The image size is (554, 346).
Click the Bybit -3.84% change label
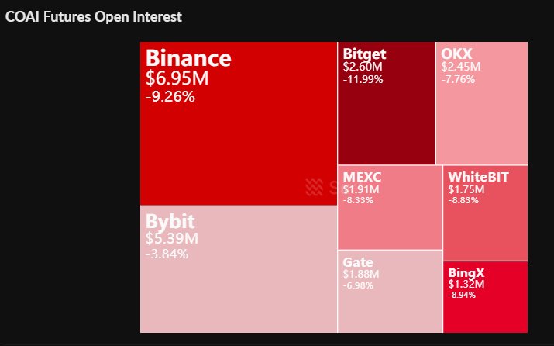(167, 254)
